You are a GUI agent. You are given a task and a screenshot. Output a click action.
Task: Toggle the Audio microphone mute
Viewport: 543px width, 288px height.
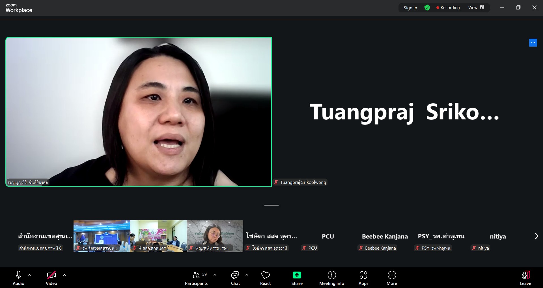click(19, 278)
